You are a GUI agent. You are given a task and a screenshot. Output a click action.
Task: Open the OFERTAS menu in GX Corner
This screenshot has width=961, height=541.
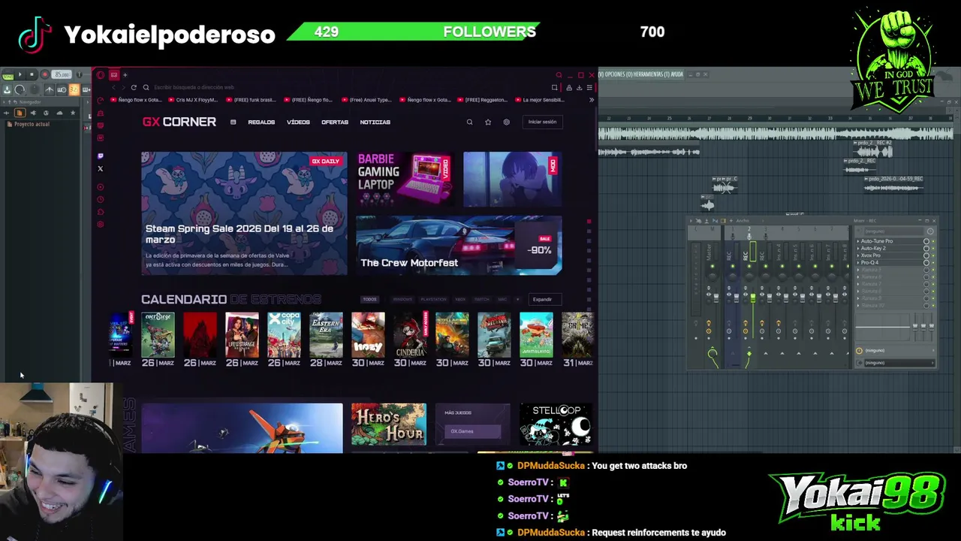(x=335, y=122)
